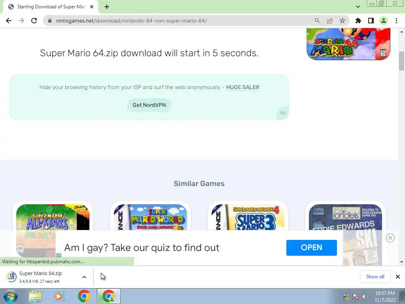Viewport: 405px width, 304px height.
Task: Click the 'Am I gay?' quiz ad text
Action: [142, 248]
